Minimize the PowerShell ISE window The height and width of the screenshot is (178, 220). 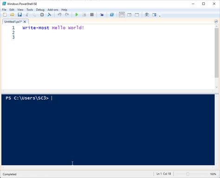coord(193,4)
